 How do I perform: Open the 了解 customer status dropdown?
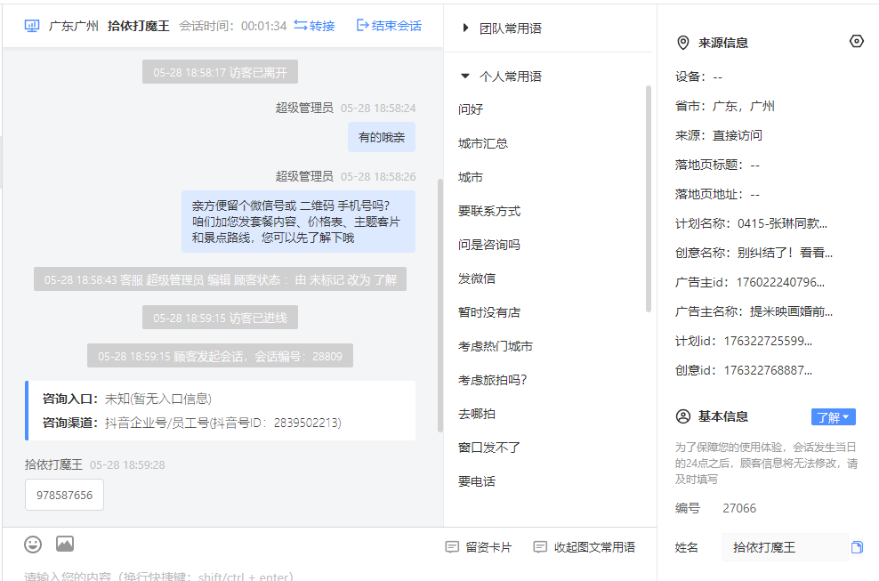833,417
